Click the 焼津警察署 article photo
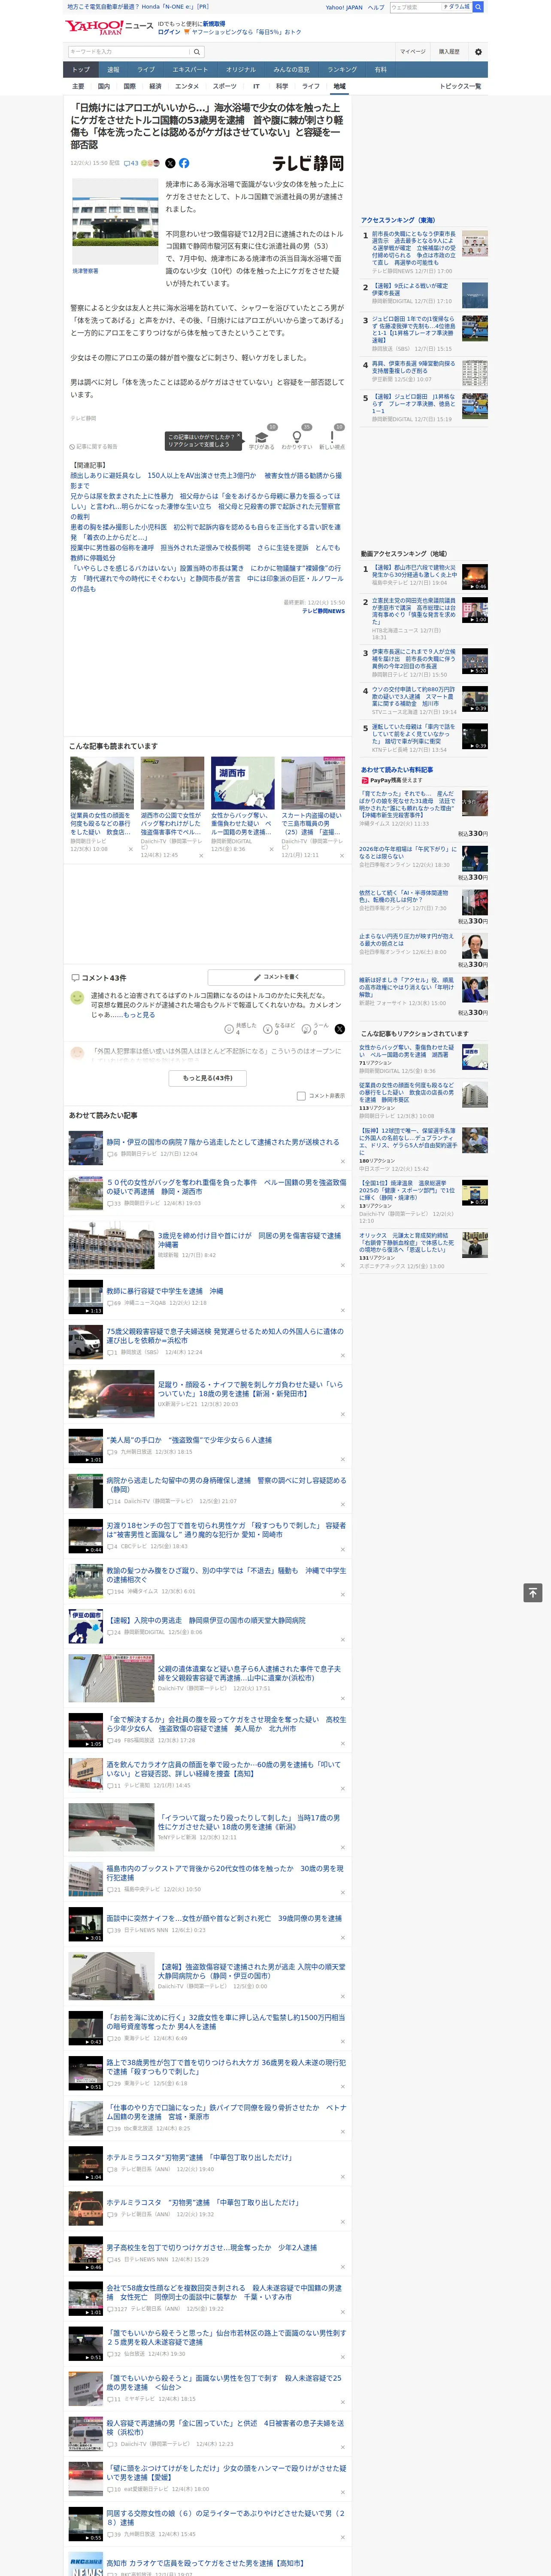 point(115,222)
